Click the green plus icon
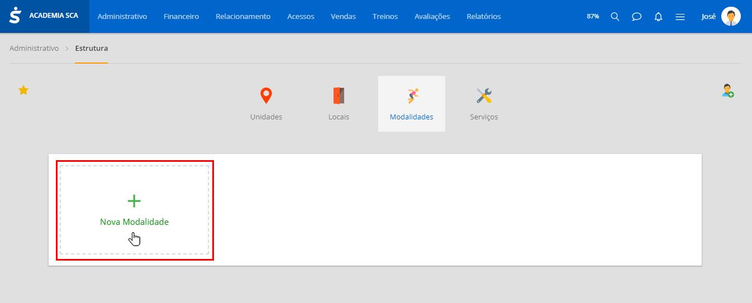 tap(134, 201)
